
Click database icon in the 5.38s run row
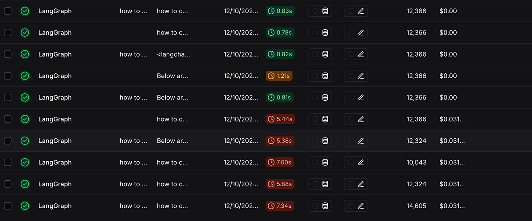pos(325,141)
